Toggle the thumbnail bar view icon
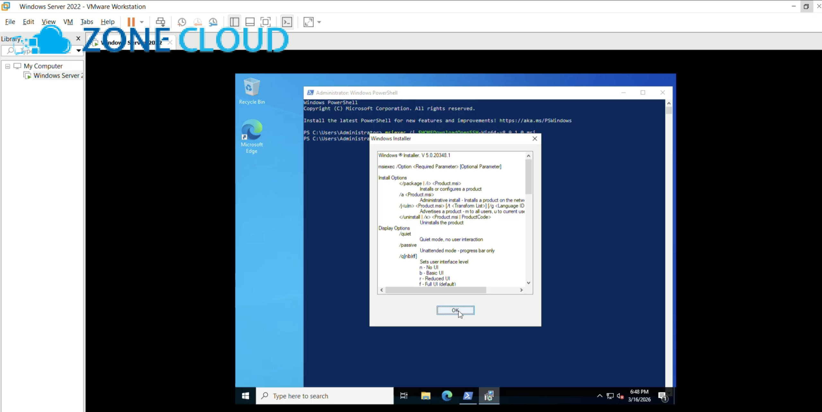822x412 pixels. pyautogui.click(x=250, y=22)
